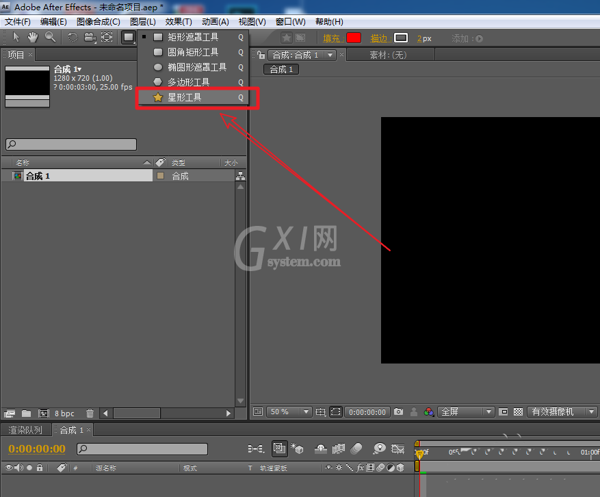Click 8 bpc color depth button
Image resolution: width=600 pixels, height=497 pixels.
point(64,413)
